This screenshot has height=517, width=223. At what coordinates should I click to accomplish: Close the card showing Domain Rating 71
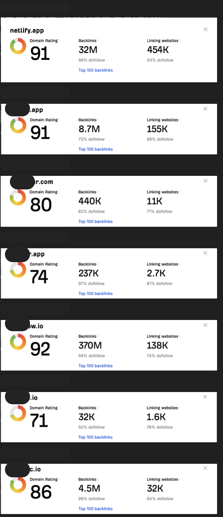coord(206,397)
